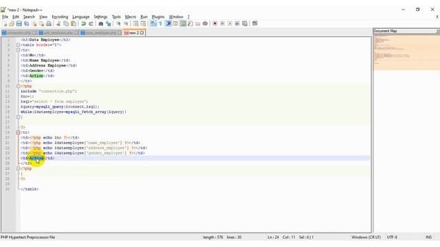This screenshot has width=440, height=247.
Task: Click the Folder as Workspace toolbar icon
Action: coord(198,24)
